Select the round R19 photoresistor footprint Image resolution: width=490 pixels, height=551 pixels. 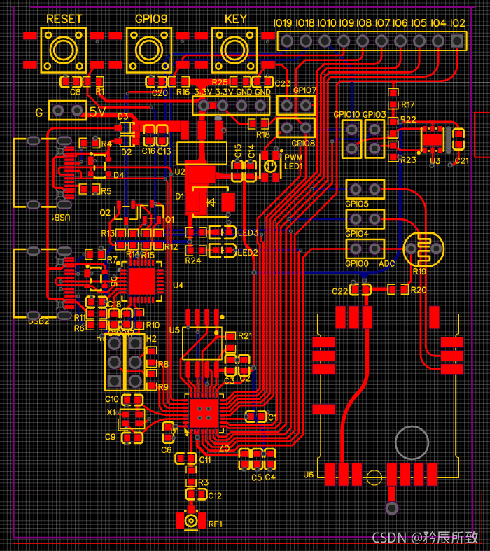423,249
